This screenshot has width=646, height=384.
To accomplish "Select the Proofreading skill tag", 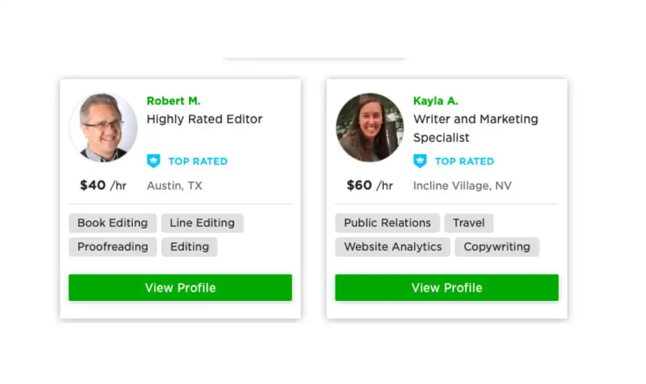I will pos(113,247).
